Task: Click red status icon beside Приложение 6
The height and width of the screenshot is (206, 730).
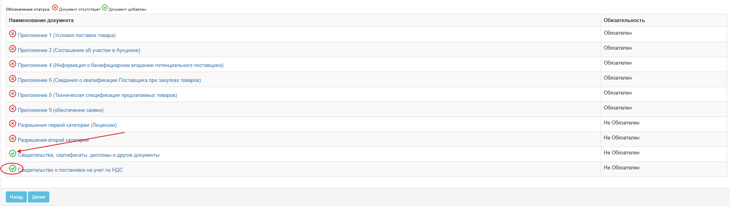Action: click(13, 79)
